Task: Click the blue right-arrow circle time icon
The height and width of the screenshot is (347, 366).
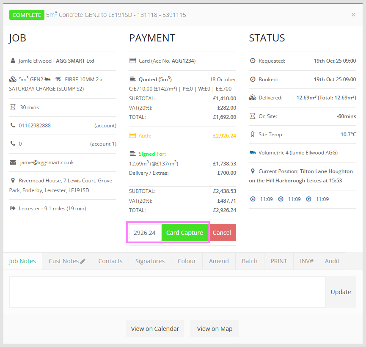Action: [281, 199]
